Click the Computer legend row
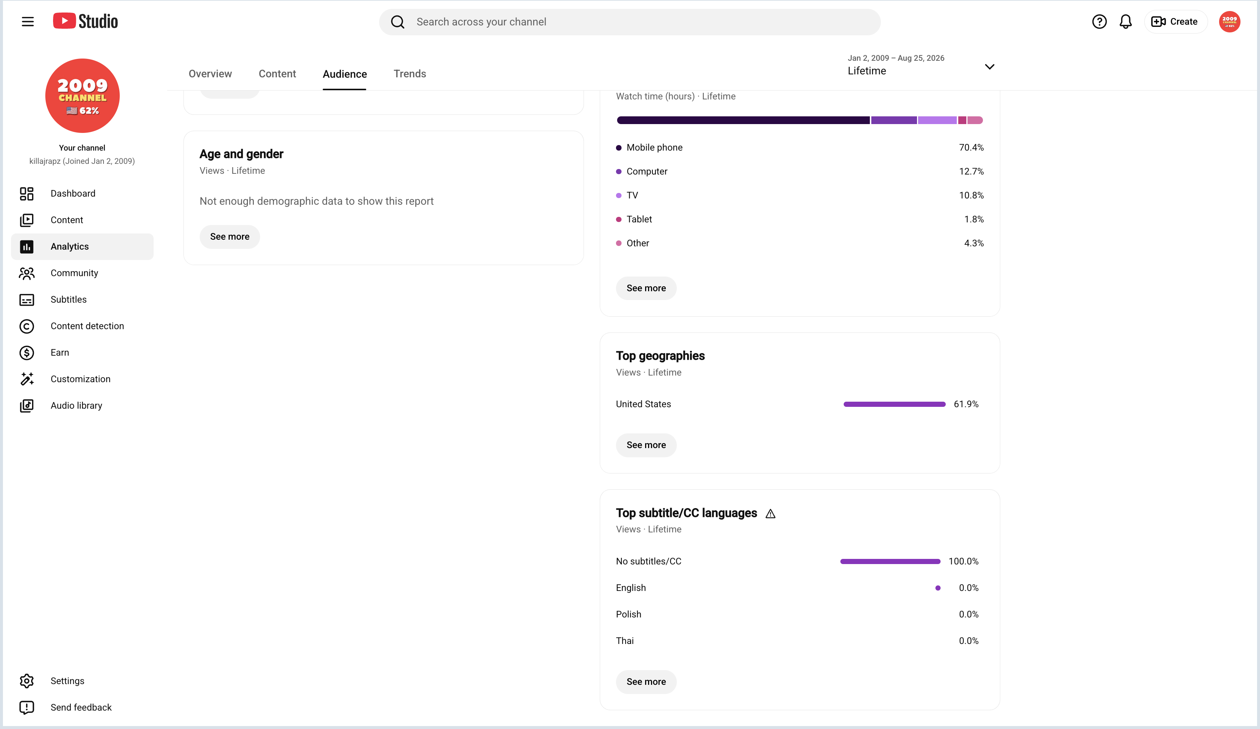Image resolution: width=1260 pixels, height=729 pixels. click(799, 171)
